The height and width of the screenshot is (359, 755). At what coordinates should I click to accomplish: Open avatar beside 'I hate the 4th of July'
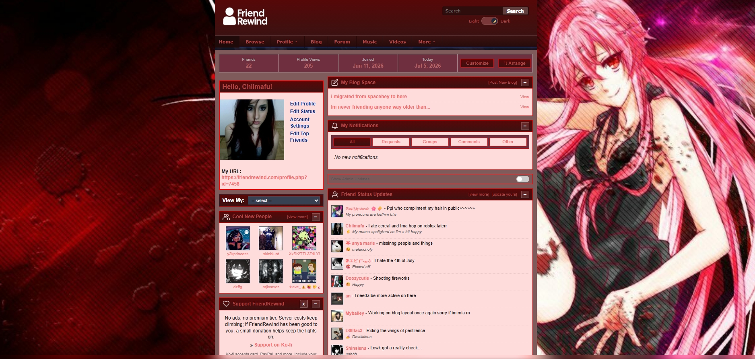[x=337, y=264]
